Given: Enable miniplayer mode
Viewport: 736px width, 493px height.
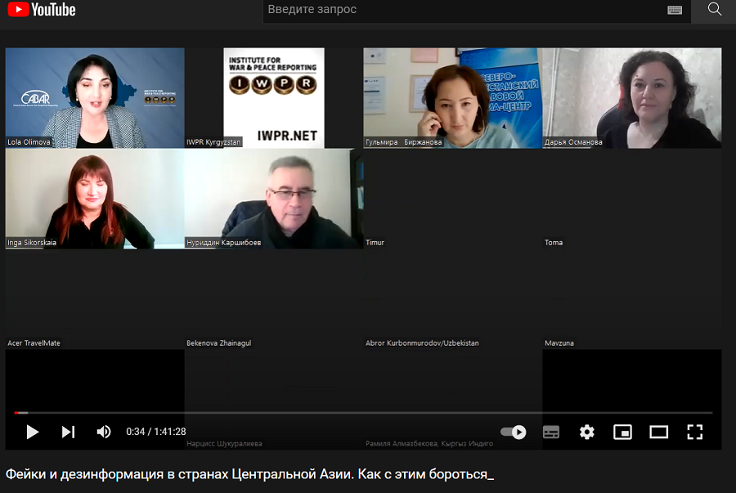Looking at the screenshot, I should [622, 432].
